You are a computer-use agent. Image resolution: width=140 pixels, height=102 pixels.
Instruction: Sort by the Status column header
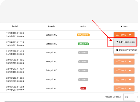[83, 26]
